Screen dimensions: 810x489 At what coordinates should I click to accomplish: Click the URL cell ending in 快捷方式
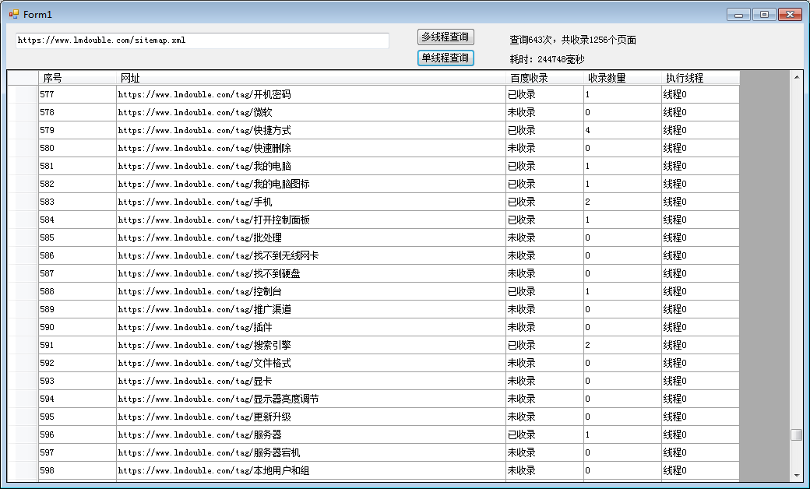pyautogui.click(x=311, y=130)
